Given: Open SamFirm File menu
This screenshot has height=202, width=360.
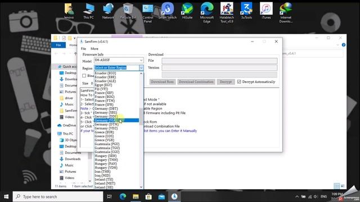Looking at the screenshot, I should pos(83,49).
